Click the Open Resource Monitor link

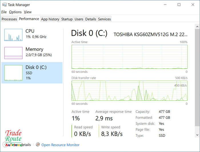click(x=60, y=145)
